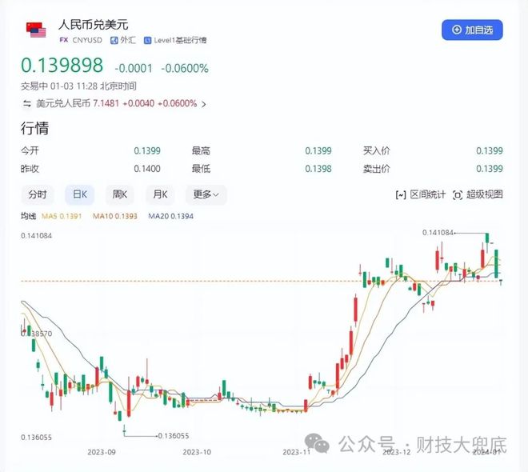Swap currency pair using the exchange arrows icon
This screenshot has width=528, height=472.
coord(27,104)
